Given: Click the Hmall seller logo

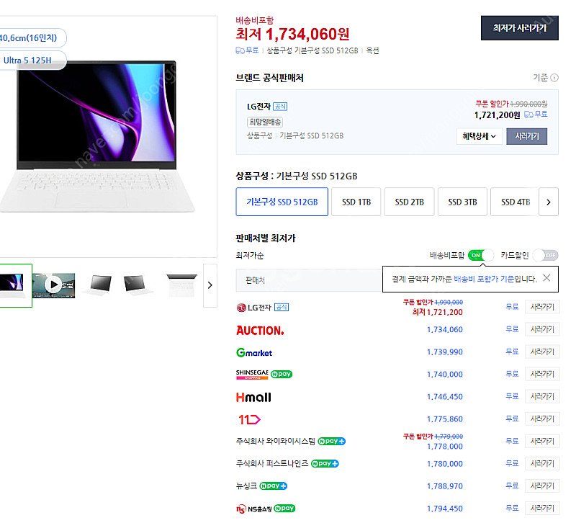Looking at the screenshot, I should pyautogui.click(x=253, y=397).
